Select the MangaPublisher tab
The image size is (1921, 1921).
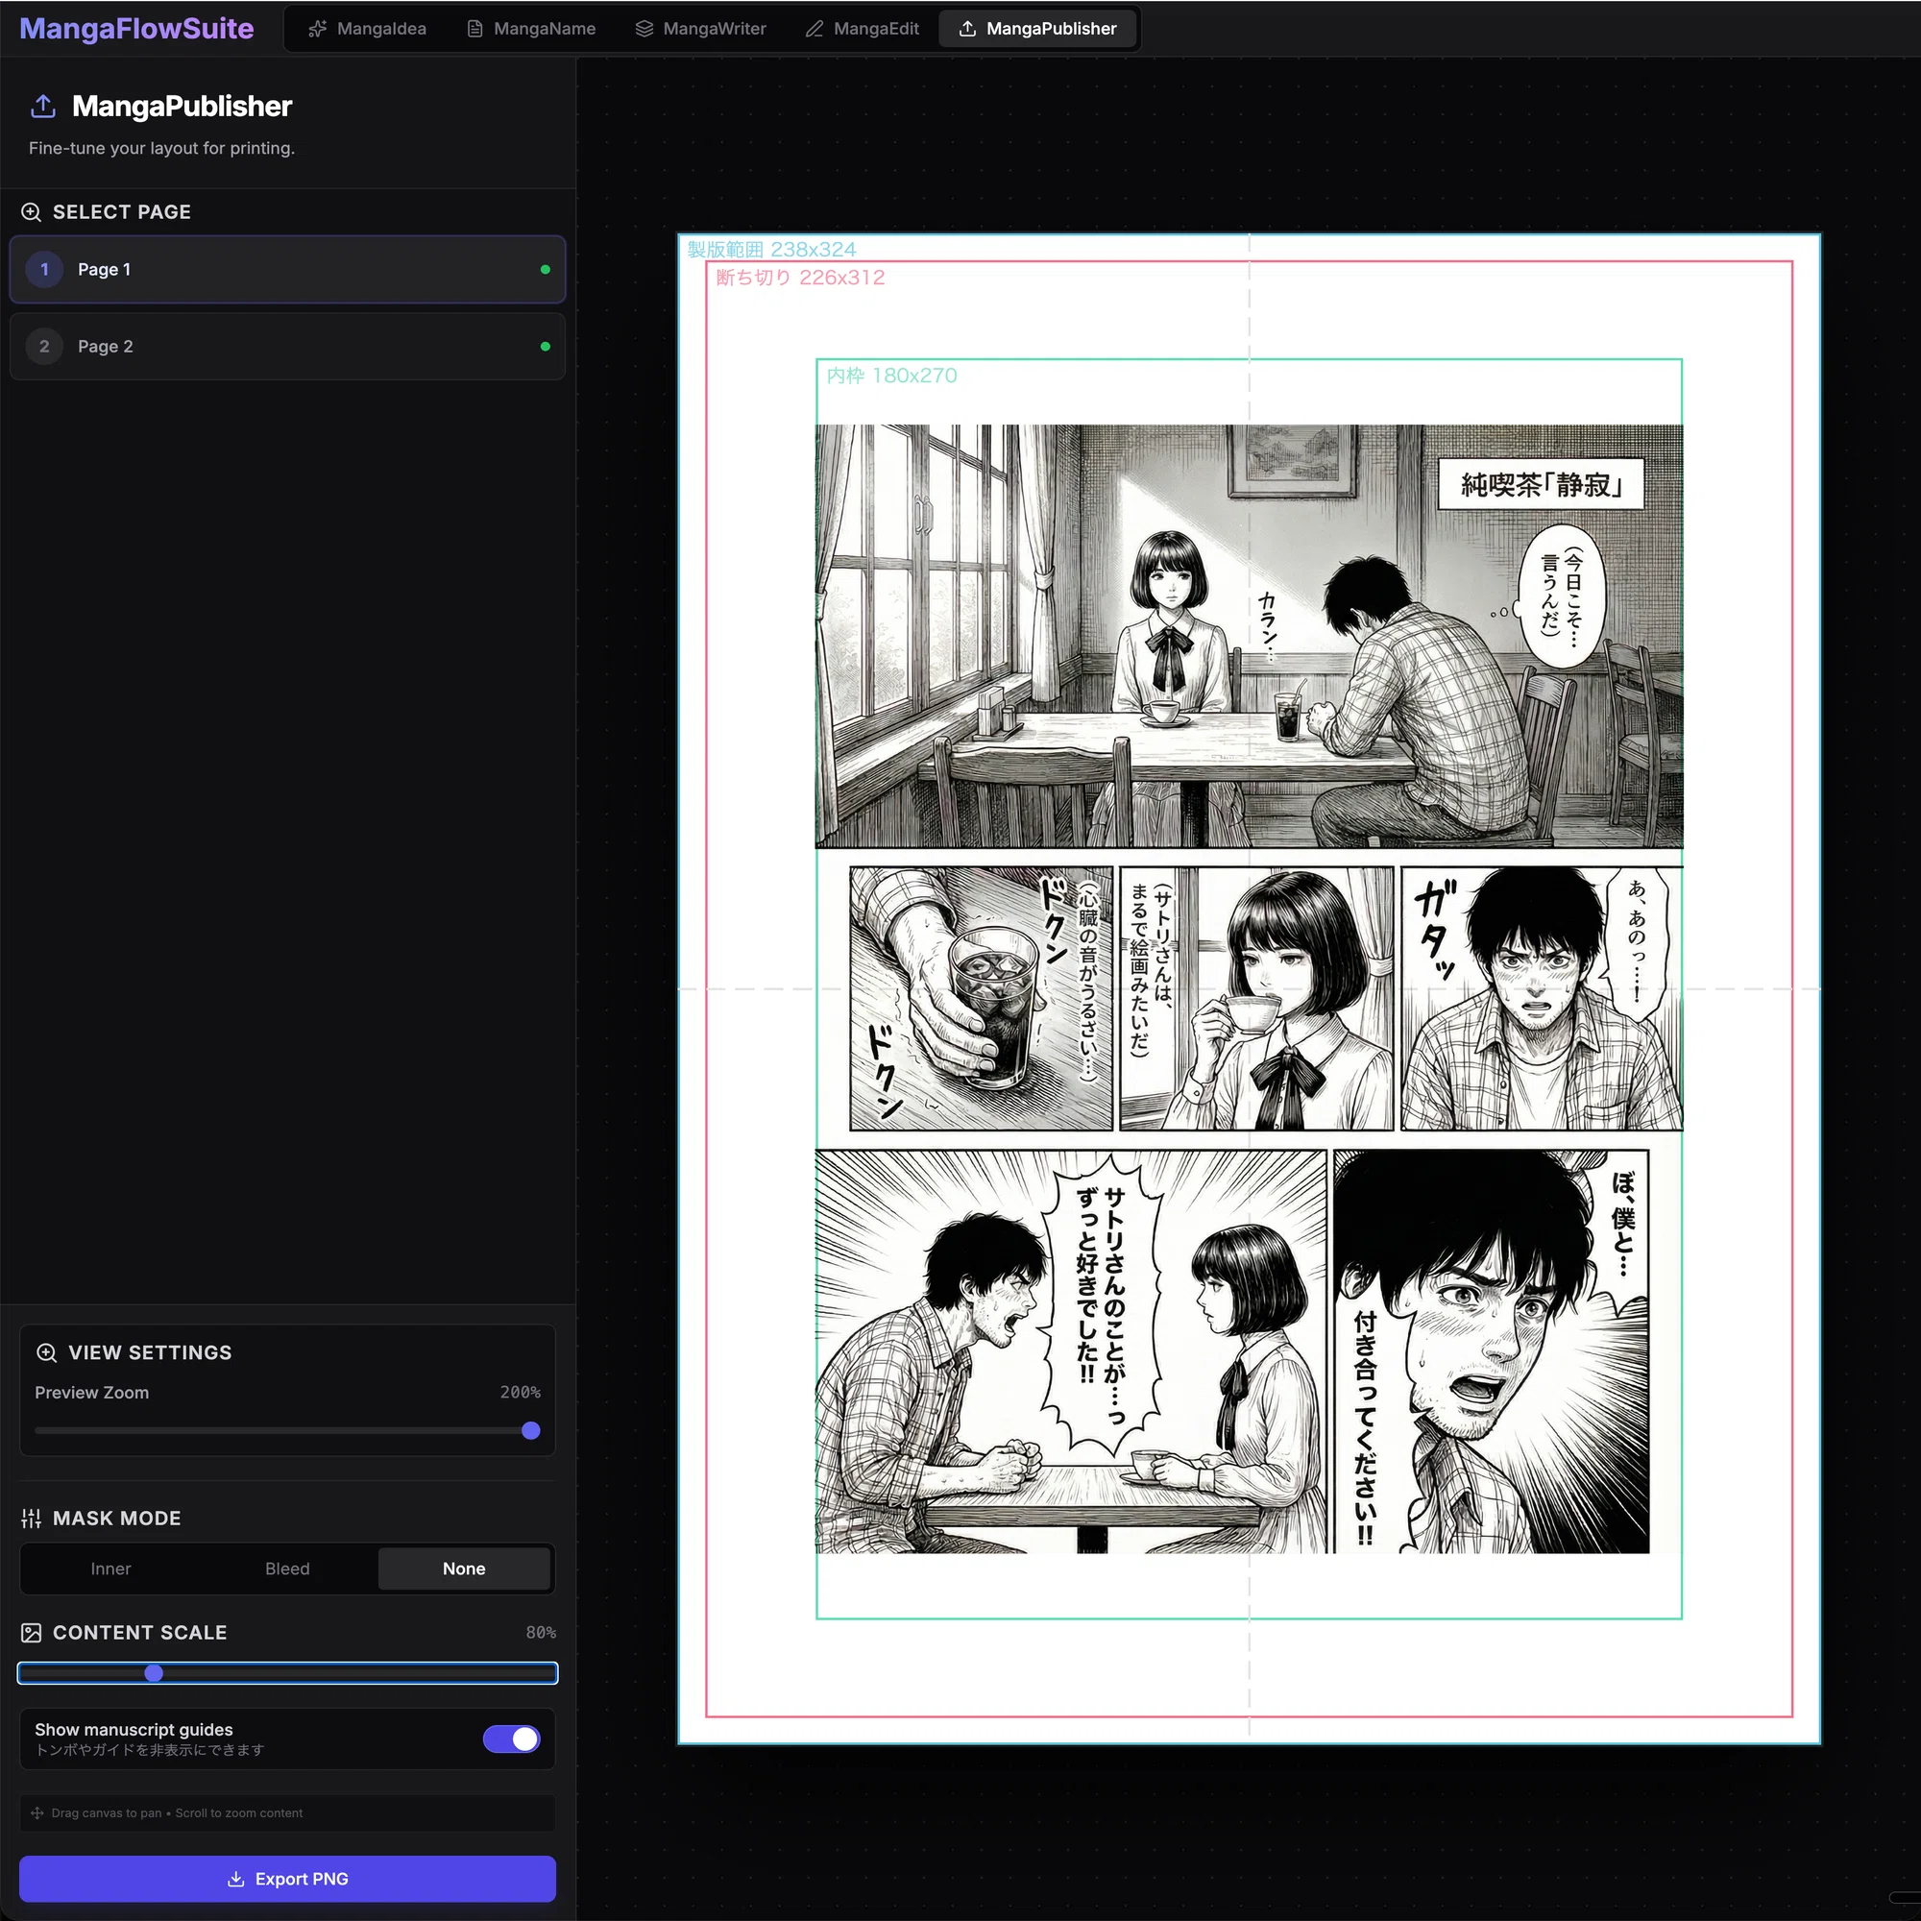point(1038,29)
